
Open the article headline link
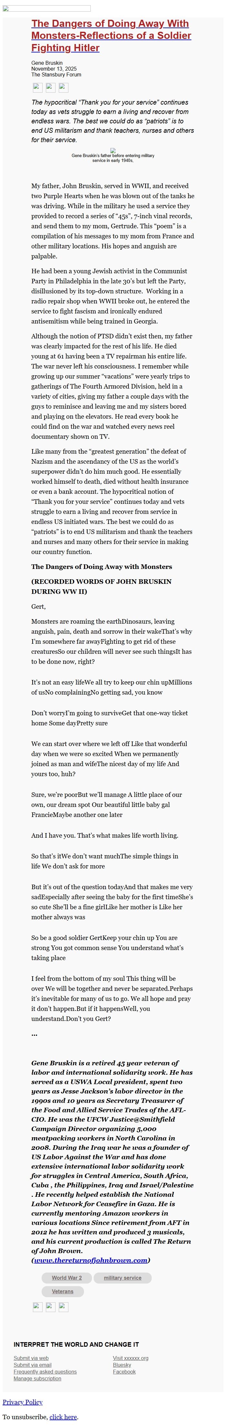[x=111, y=35]
